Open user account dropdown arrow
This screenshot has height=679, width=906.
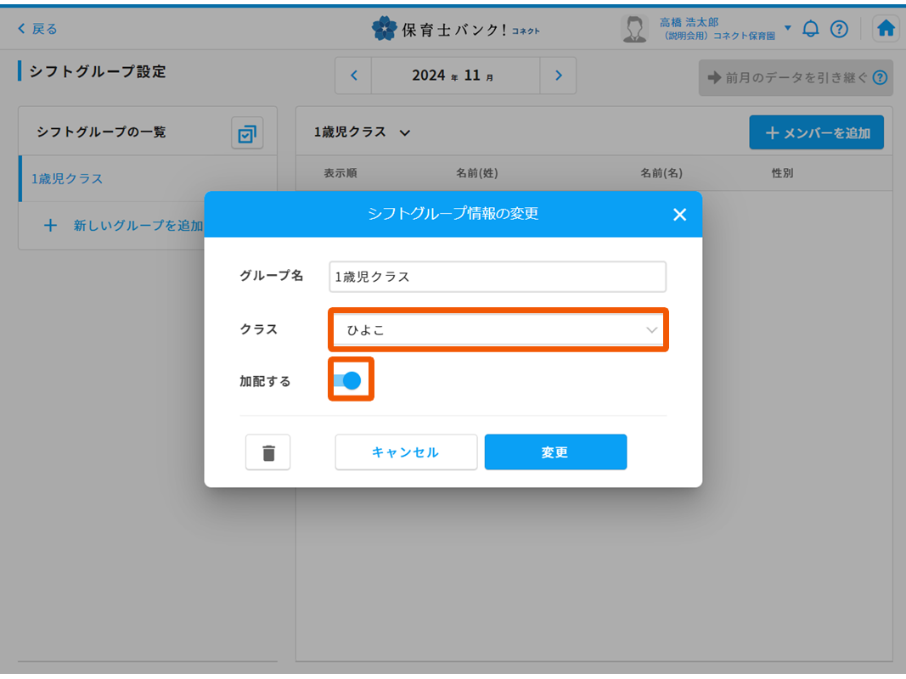[x=787, y=28]
